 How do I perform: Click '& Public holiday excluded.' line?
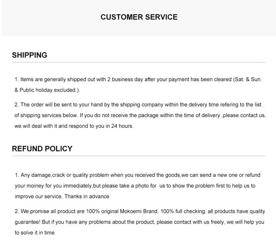47,90
